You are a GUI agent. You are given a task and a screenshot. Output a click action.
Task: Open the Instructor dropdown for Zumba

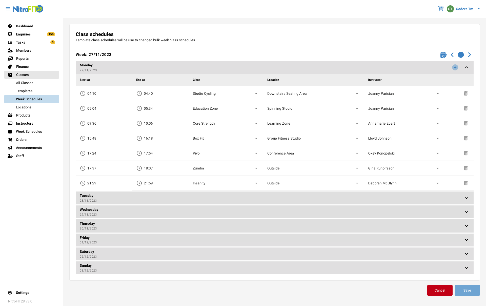438,168
